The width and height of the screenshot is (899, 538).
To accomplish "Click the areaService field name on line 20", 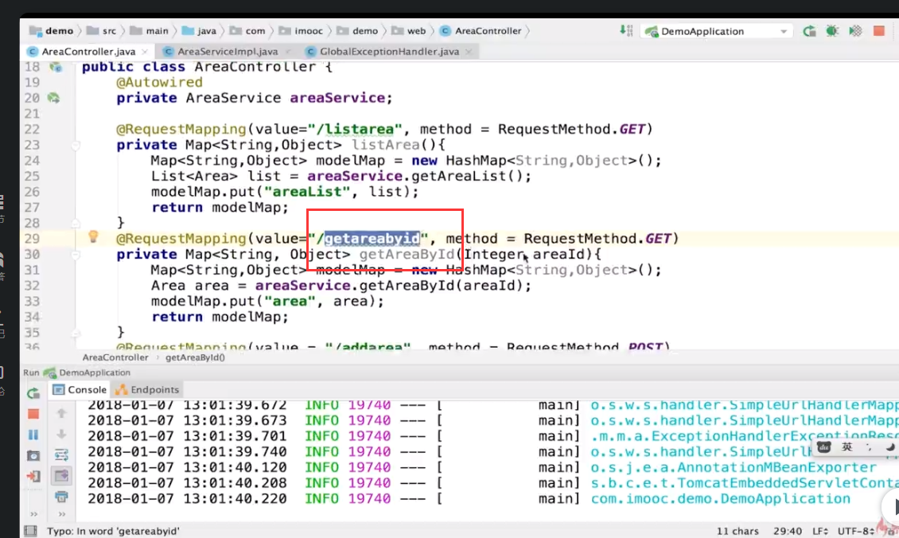I will (x=337, y=98).
